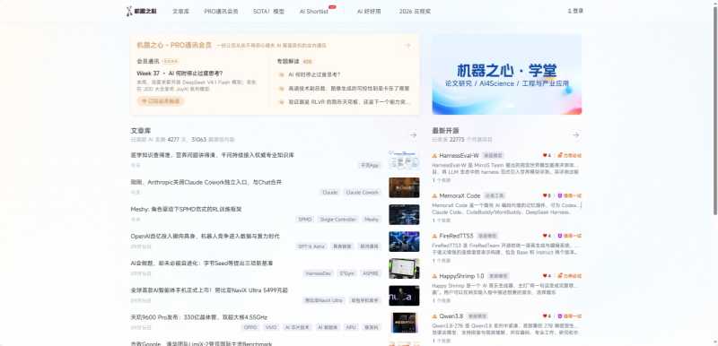This screenshot has height=346, width=718.
Task: Open the AI Shortlist nav item
Action: pyautogui.click(x=314, y=12)
